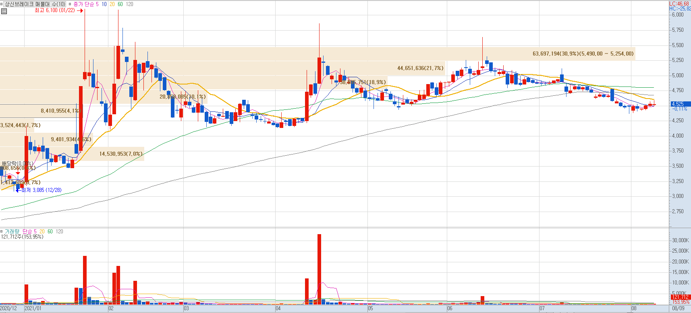Select the 8,410,955(4.1%) volume profile label
Image resolution: width=691 pixels, height=313 pixels.
click(x=61, y=111)
